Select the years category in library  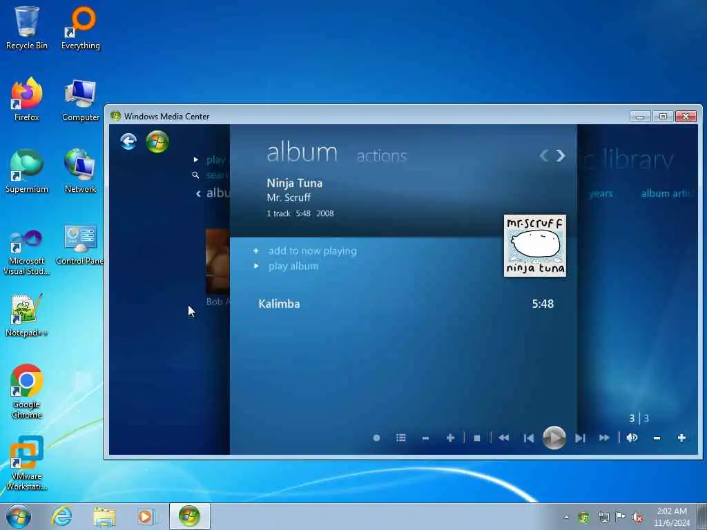coord(601,194)
